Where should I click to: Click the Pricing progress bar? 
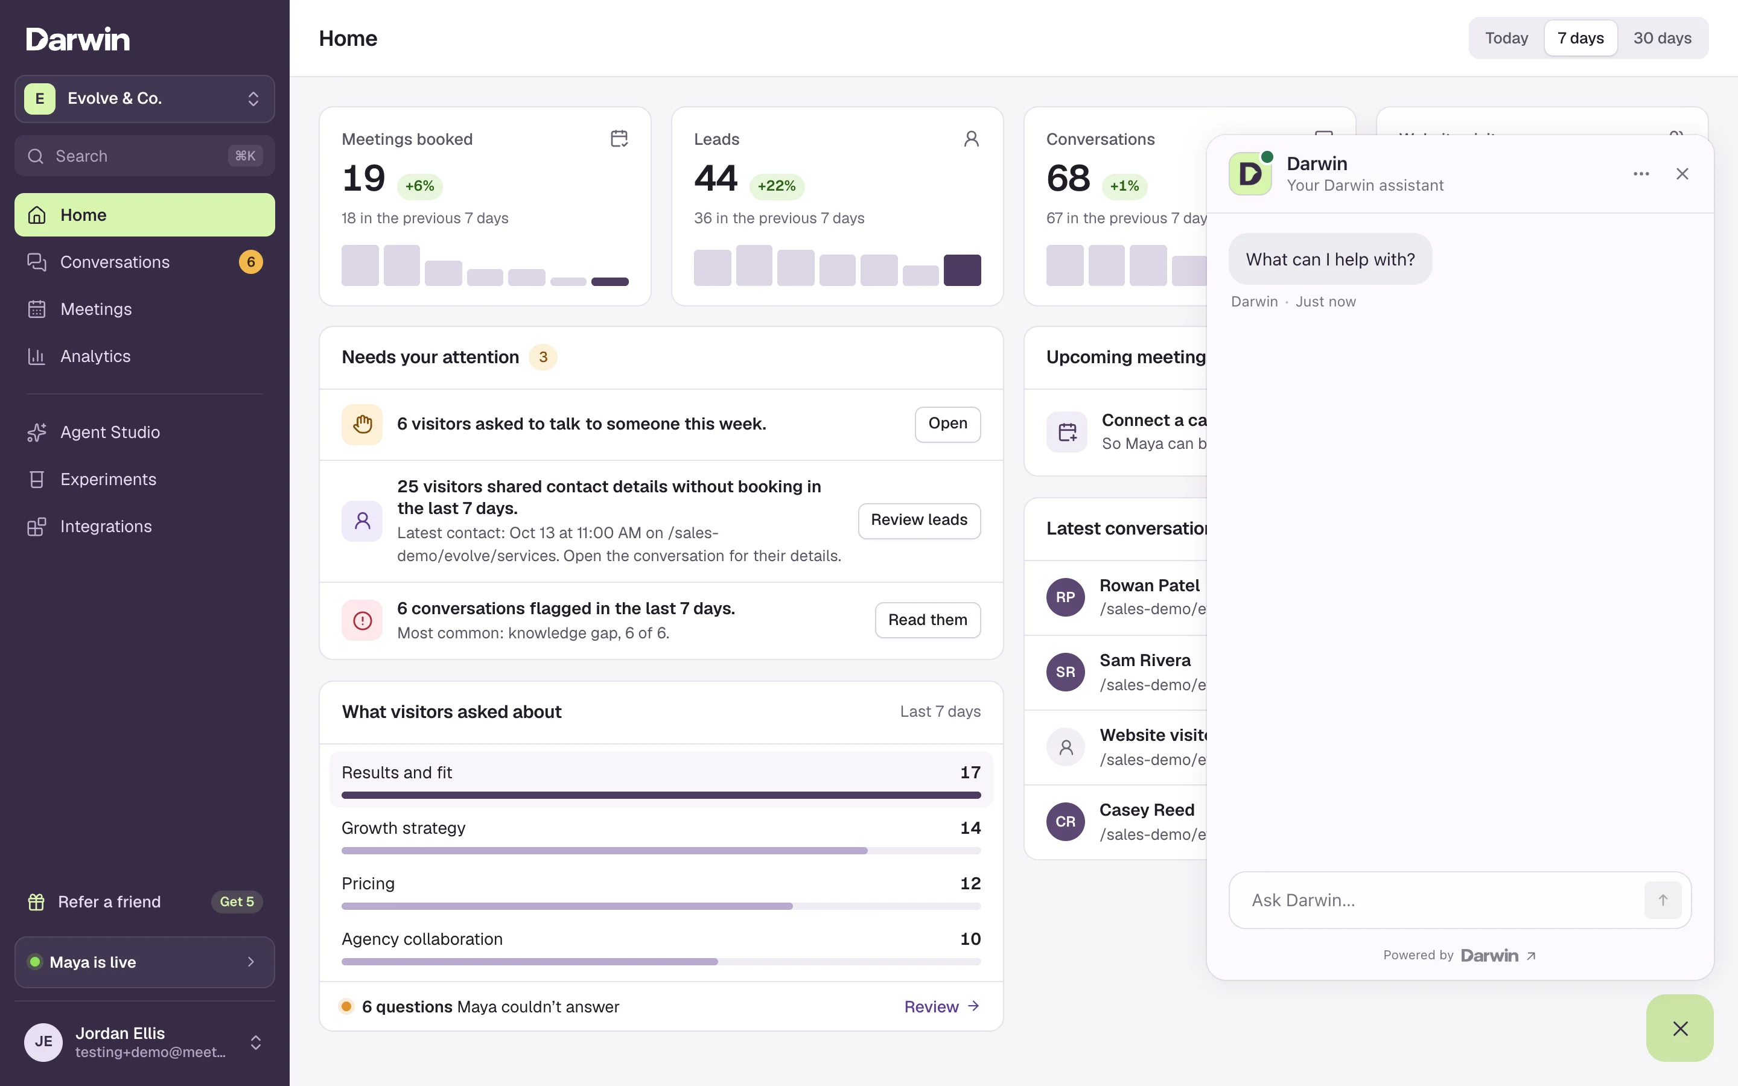[661, 906]
